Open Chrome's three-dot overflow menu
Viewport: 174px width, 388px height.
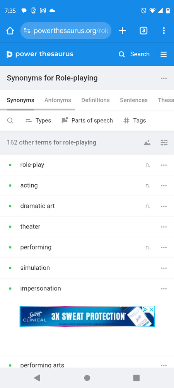coord(164,31)
